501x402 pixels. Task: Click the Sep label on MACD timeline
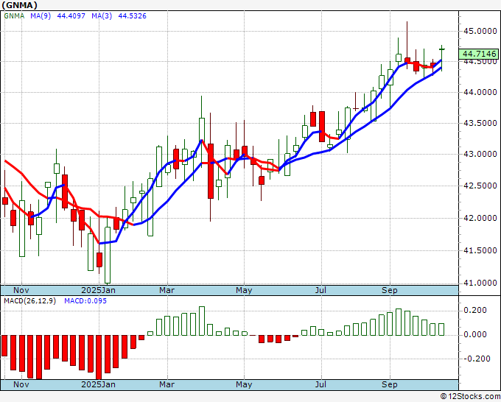pyautogui.click(x=390, y=384)
